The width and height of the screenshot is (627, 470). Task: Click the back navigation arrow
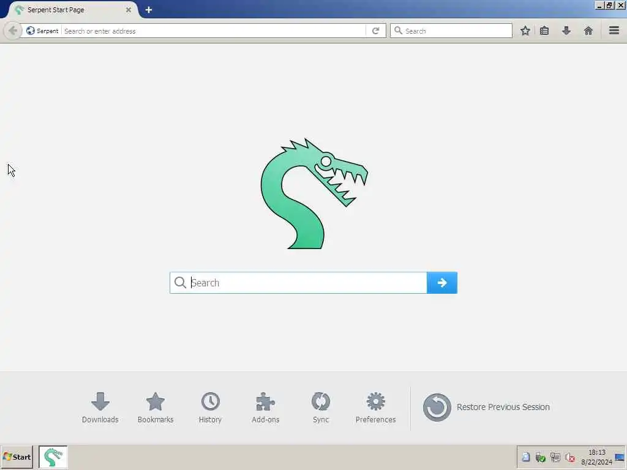coord(12,31)
